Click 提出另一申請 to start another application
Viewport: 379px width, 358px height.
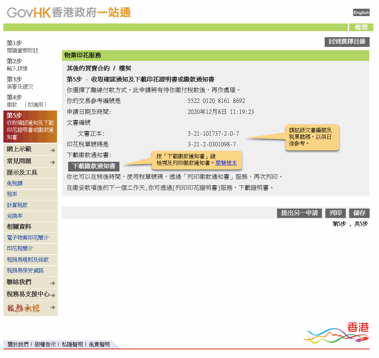click(299, 213)
